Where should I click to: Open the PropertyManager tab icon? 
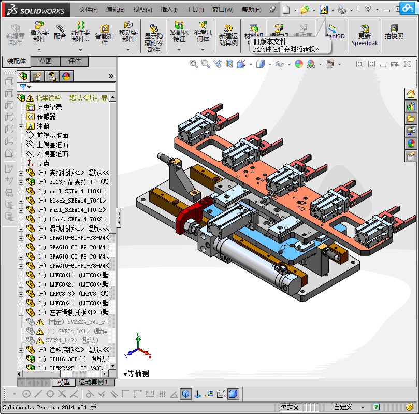tap(37, 76)
